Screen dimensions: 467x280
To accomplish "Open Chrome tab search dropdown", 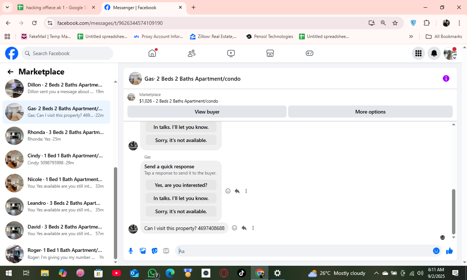I will point(7,7).
